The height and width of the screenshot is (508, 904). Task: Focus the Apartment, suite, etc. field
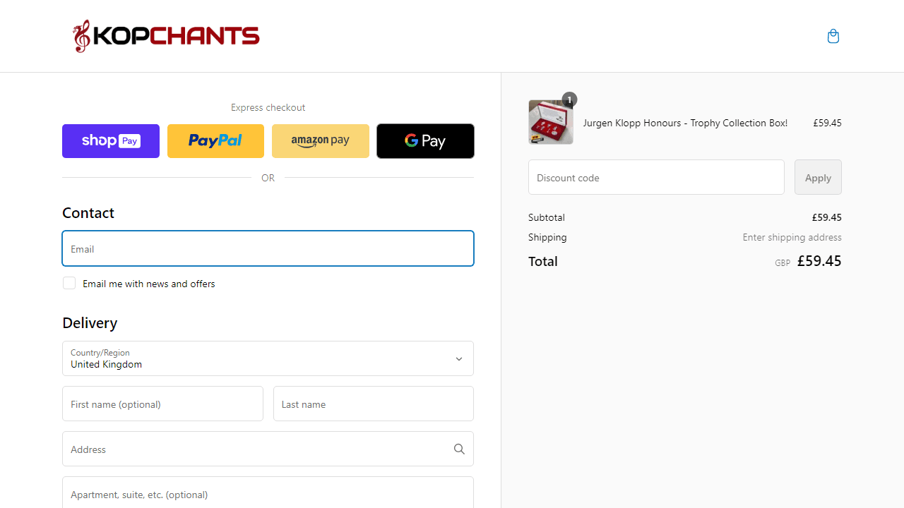(x=268, y=493)
